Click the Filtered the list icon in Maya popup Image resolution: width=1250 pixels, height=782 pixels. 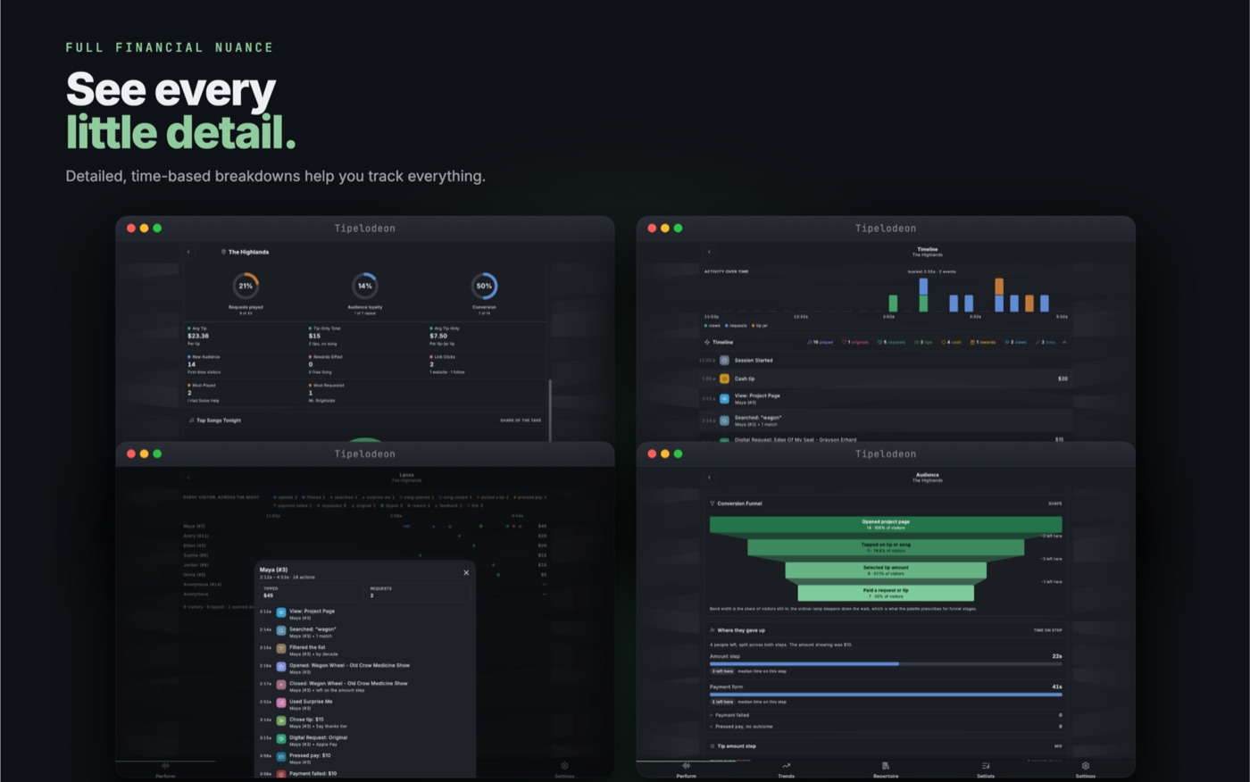(280, 649)
